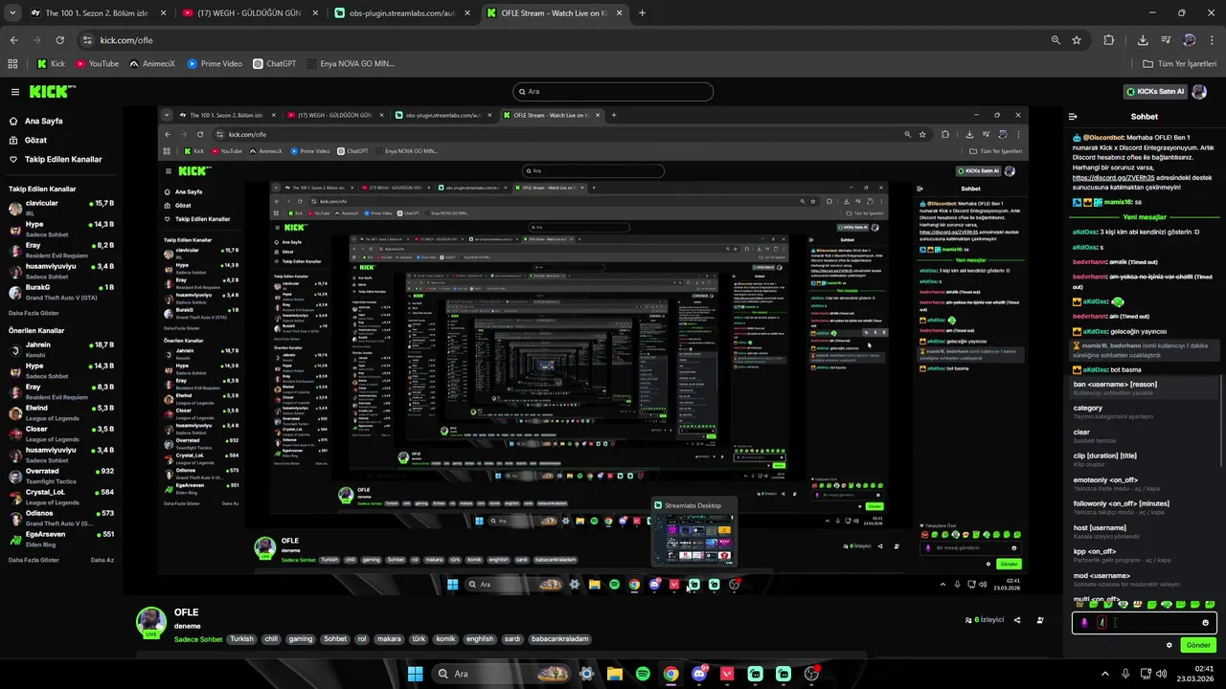Open the user profile avatar in Kick header
The image size is (1226, 689).
tap(1199, 92)
